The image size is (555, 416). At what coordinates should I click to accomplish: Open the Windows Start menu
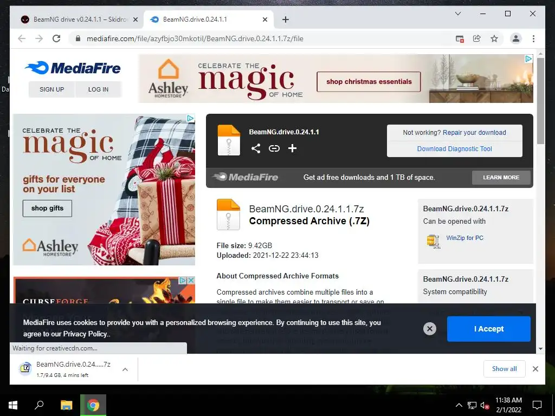(x=13, y=405)
